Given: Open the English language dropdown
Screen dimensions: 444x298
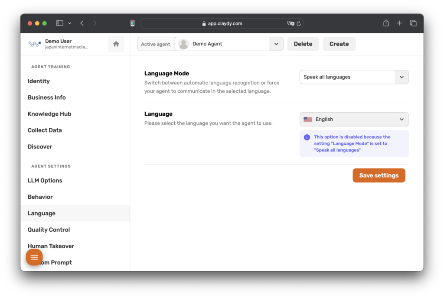Looking at the screenshot, I should [354, 119].
